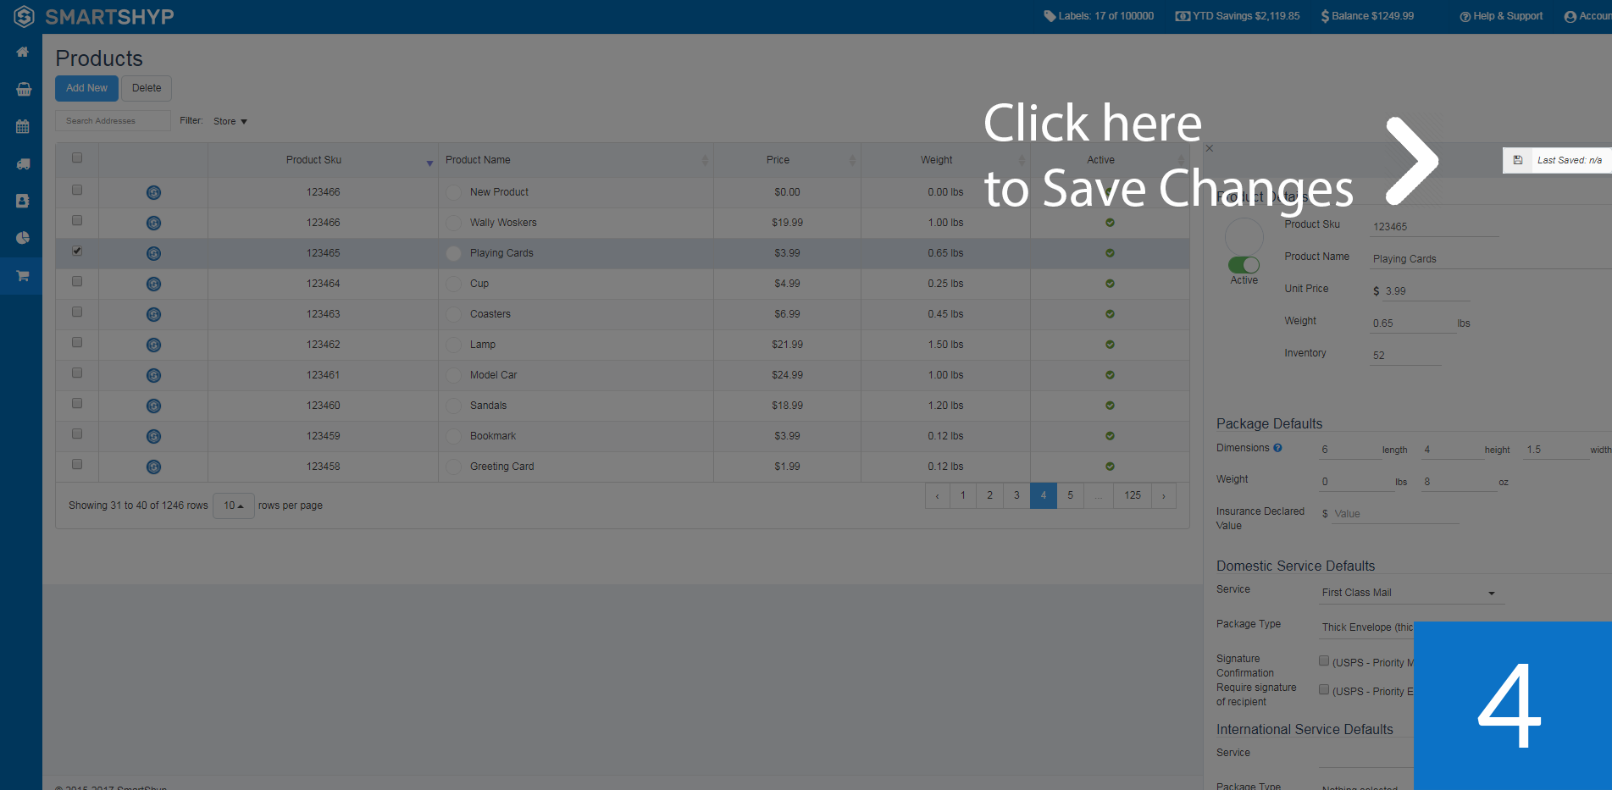The height and width of the screenshot is (790, 1612).
Task: Go to next page arrow
Action: click(x=1164, y=495)
